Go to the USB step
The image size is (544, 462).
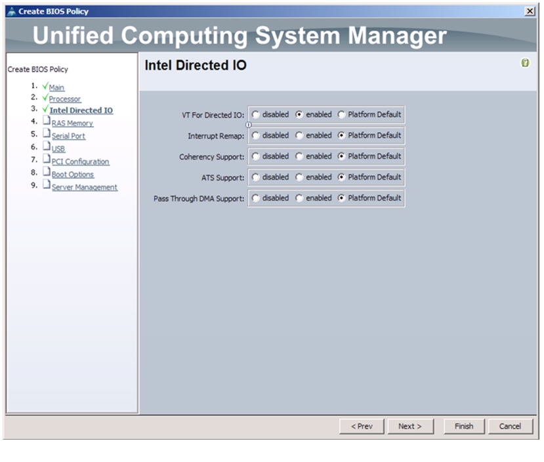[x=58, y=149]
